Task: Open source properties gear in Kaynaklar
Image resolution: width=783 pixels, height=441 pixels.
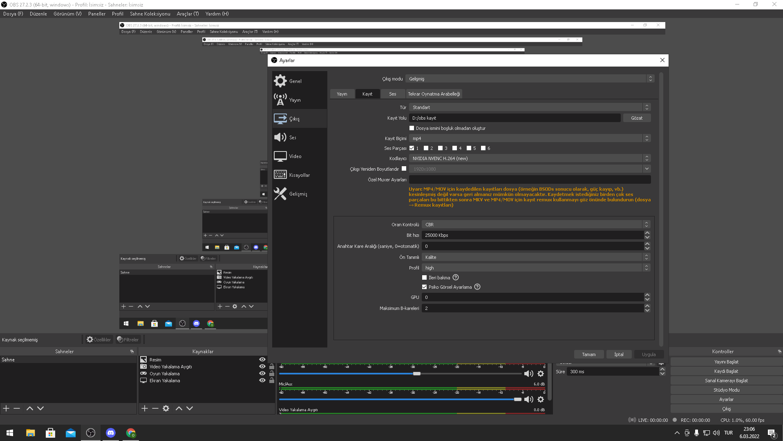Action: 166,408
